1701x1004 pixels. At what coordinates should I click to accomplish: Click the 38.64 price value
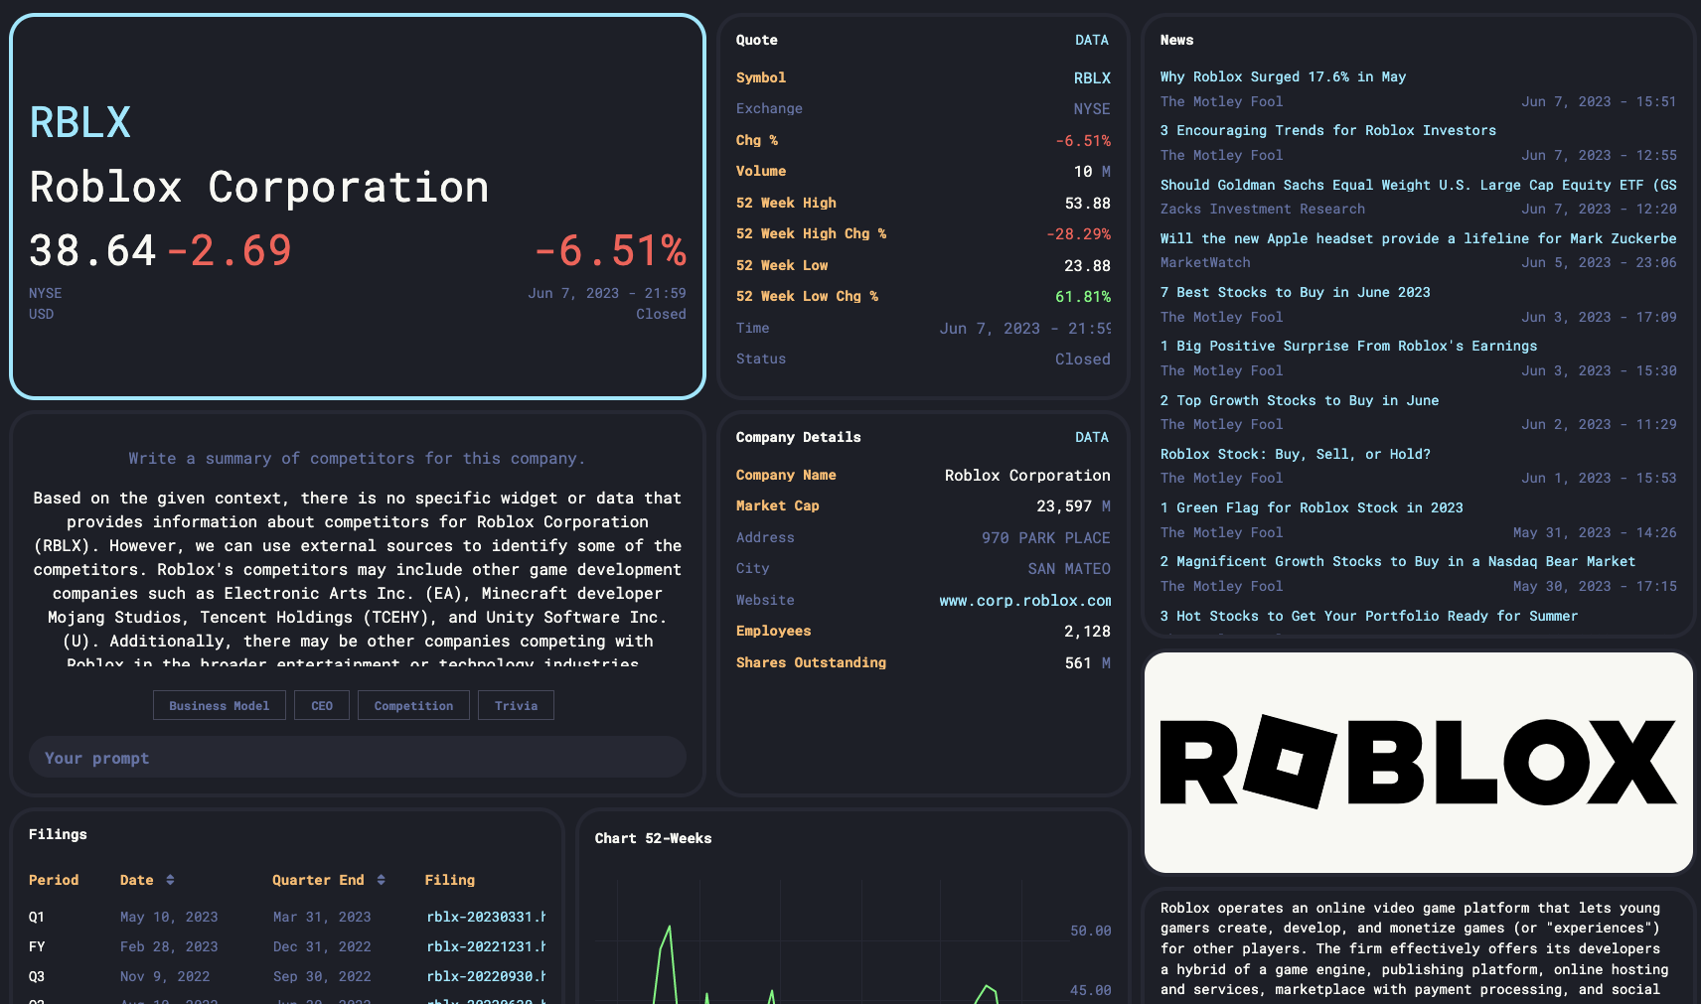point(92,250)
